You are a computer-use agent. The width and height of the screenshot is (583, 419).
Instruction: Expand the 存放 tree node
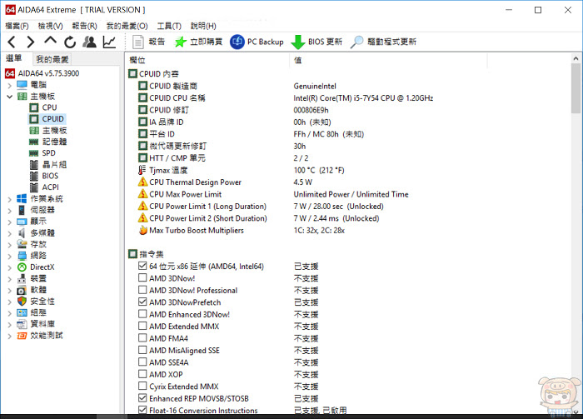tap(9, 245)
